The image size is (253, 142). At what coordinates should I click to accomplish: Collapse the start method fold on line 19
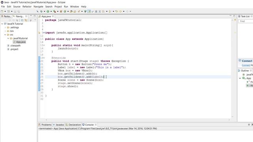44,58
